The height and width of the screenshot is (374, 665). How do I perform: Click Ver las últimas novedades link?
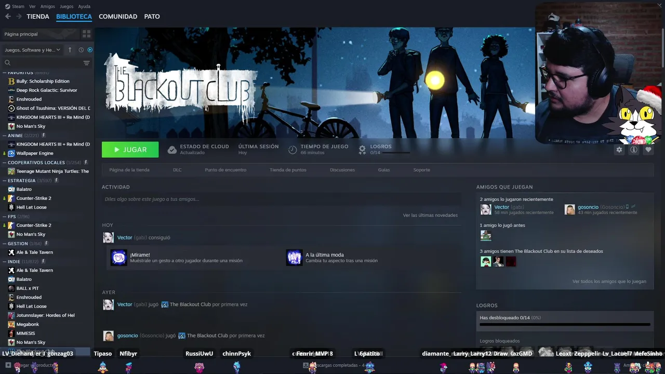(430, 215)
